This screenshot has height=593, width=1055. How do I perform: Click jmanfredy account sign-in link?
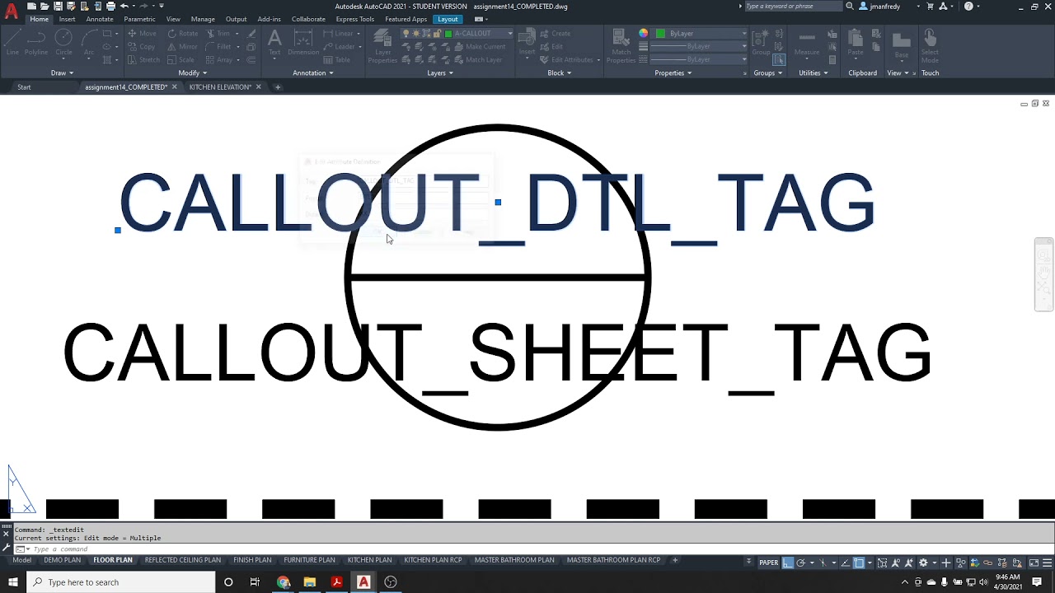pyautogui.click(x=884, y=6)
